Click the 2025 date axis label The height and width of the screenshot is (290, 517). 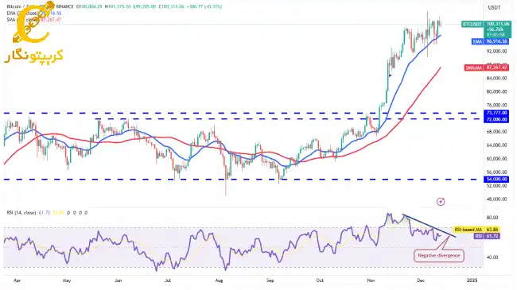pos(472,280)
